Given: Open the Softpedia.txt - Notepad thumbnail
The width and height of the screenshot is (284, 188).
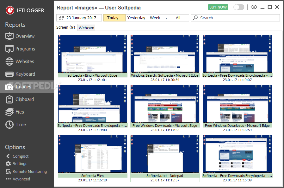Looking at the screenshot, I should [x=165, y=154].
